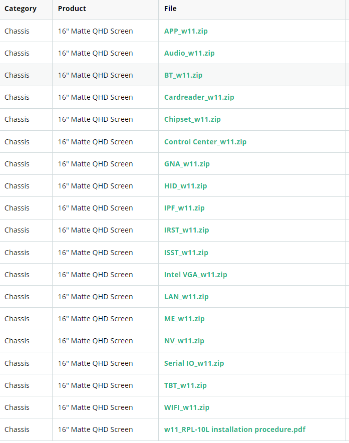The width and height of the screenshot is (349, 443).
Task: Download the WIFI_w11.zip driver
Action: pos(187,407)
